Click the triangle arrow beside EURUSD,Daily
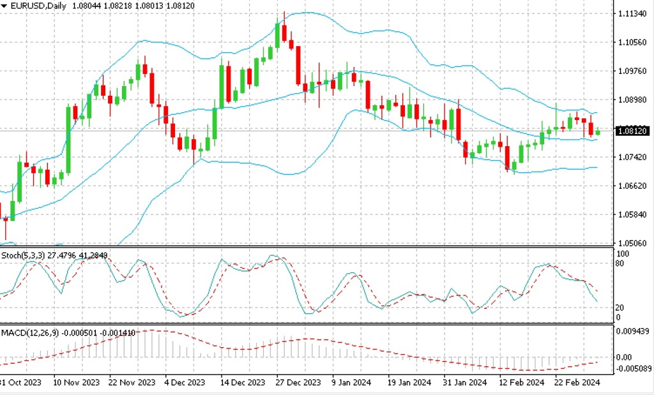This screenshot has width=654, height=395. [x=4, y=6]
